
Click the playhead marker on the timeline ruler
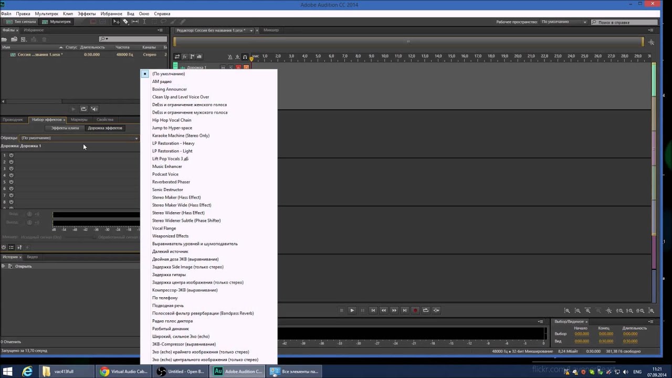pos(251,58)
